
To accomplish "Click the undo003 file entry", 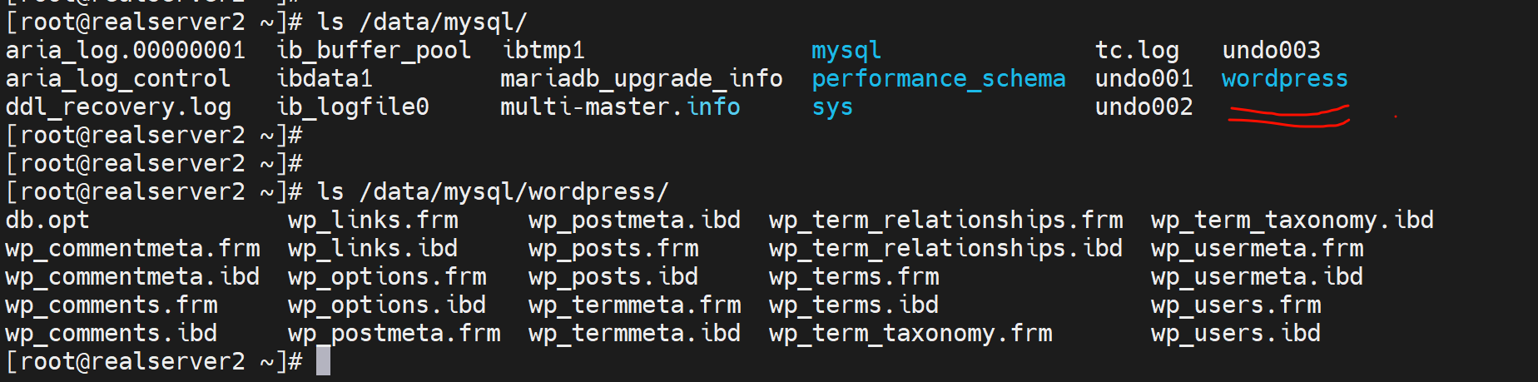I will click(x=1271, y=51).
